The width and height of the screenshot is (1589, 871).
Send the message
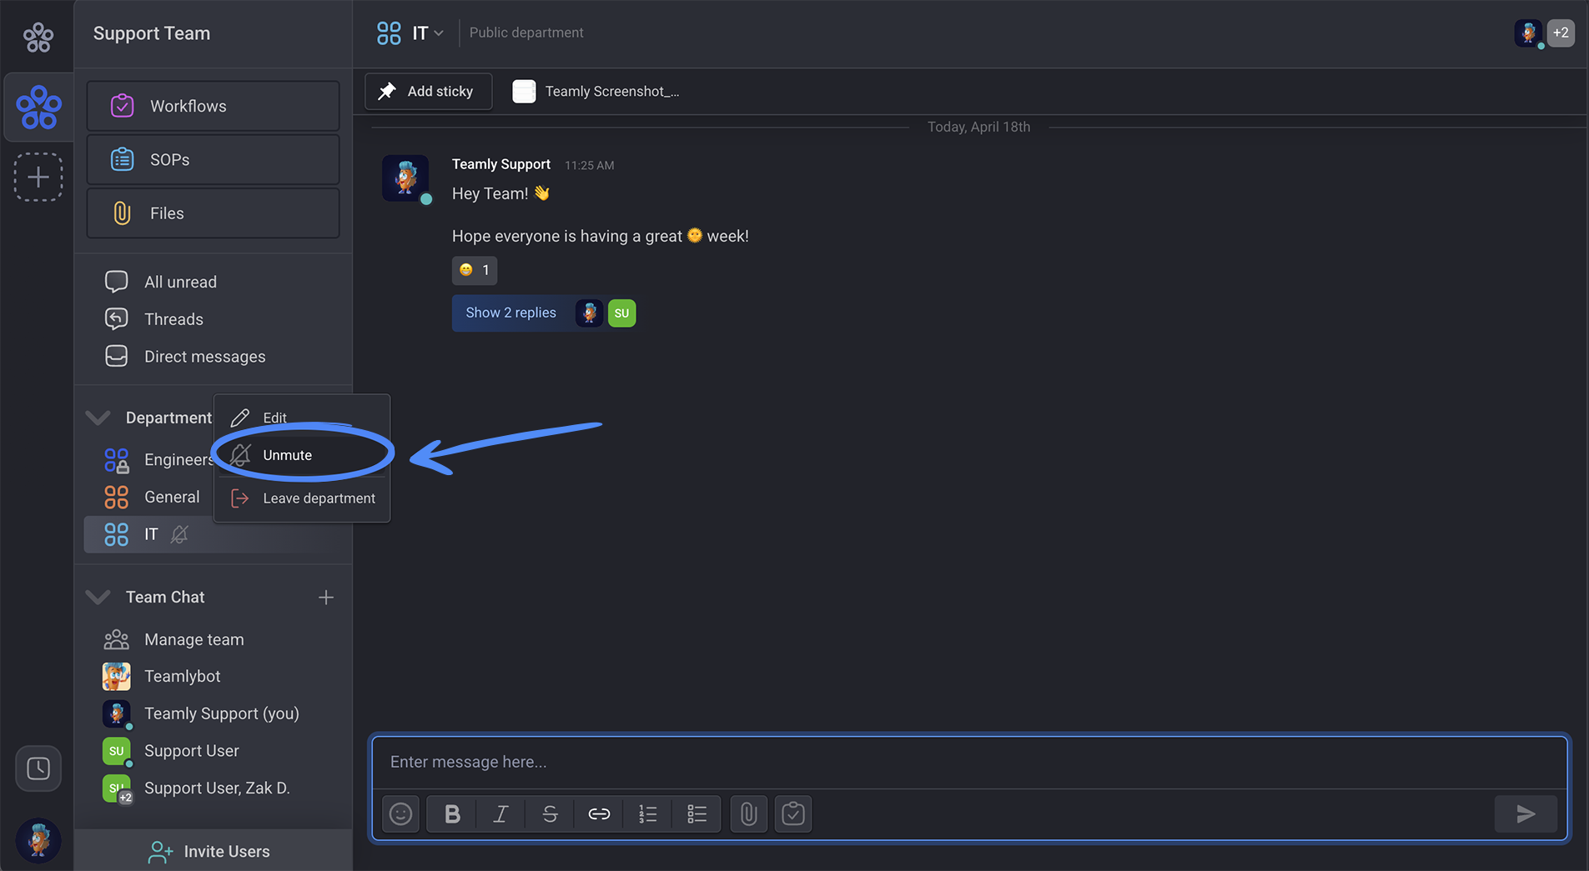[1526, 813]
